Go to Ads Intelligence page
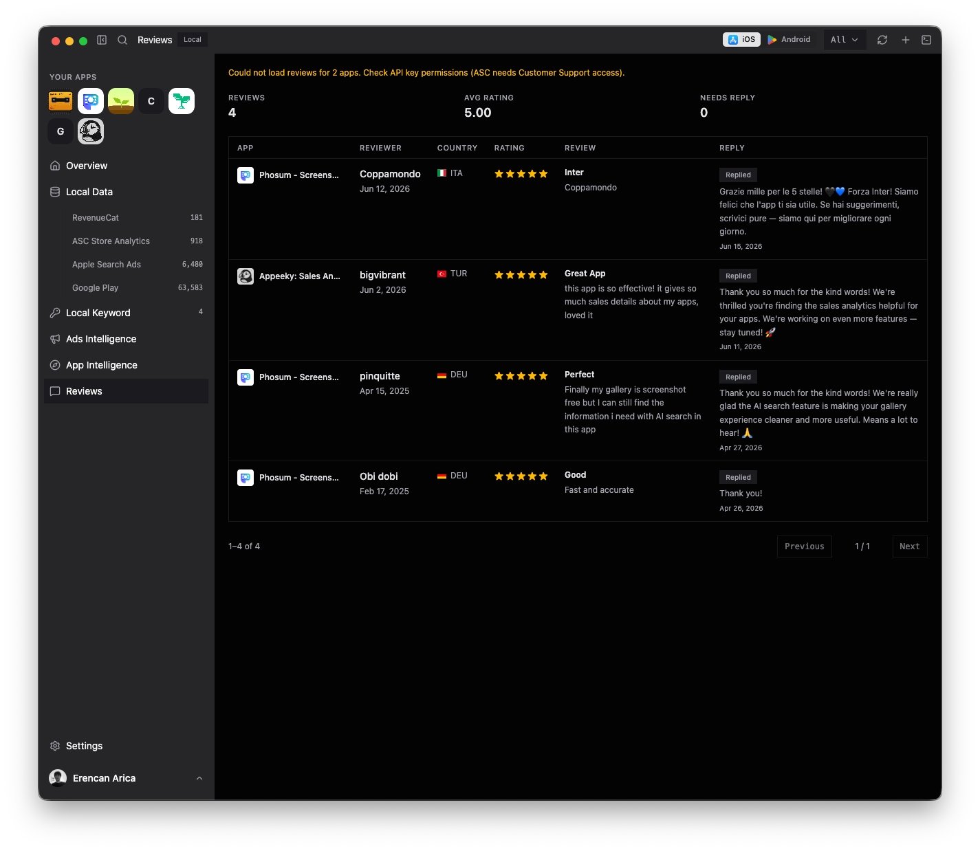Image resolution: width=980 pixels, height=851 pixels. pos(126,339)
